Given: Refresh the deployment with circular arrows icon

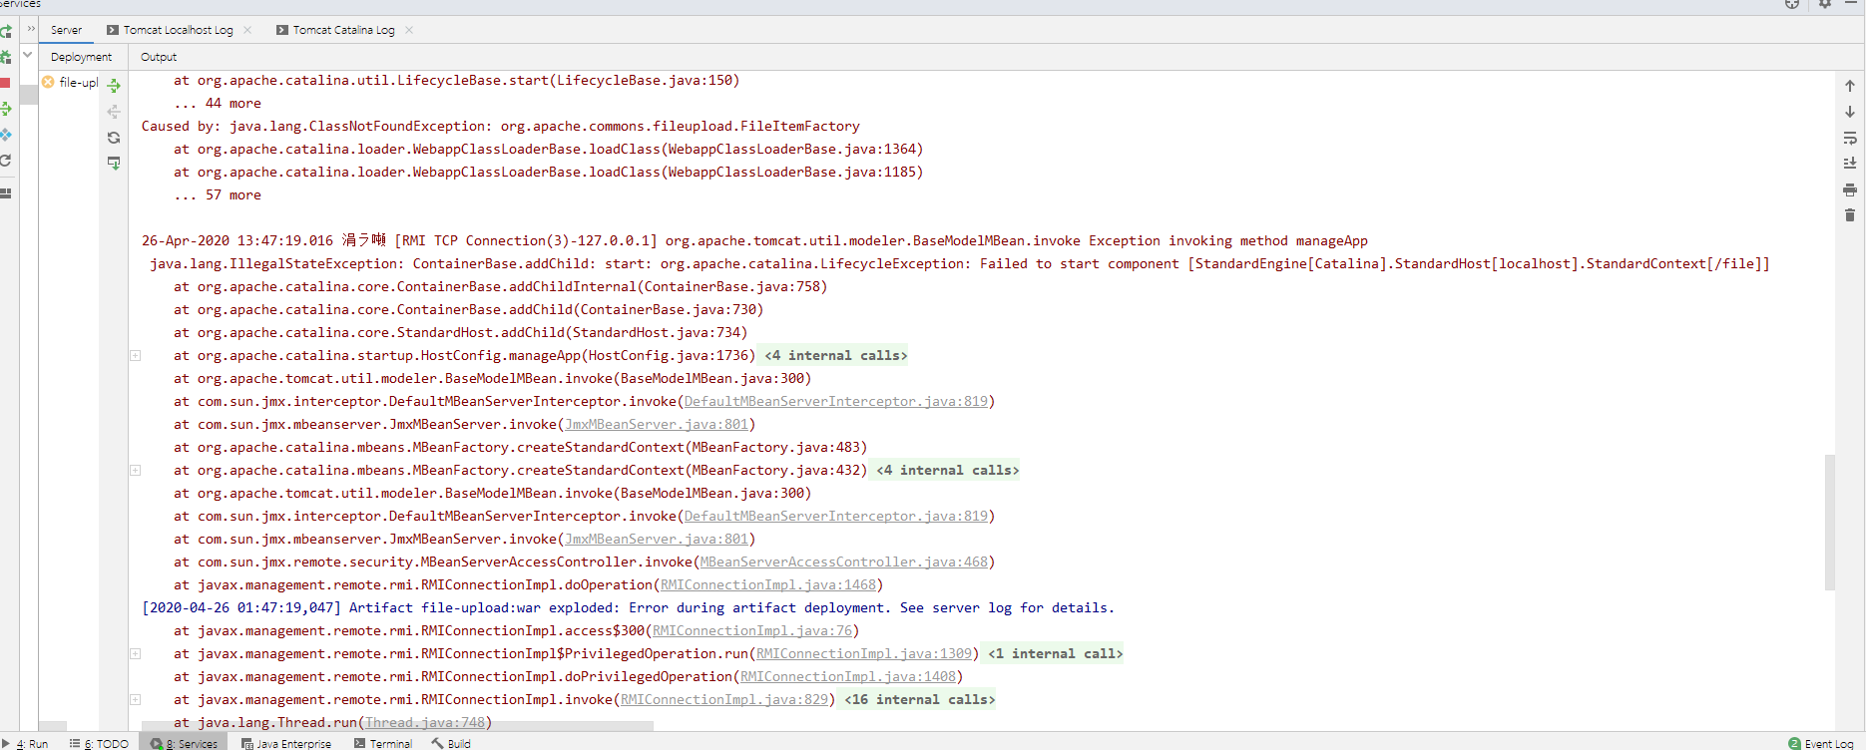Looking at the screenshot, I should (114, 138).
